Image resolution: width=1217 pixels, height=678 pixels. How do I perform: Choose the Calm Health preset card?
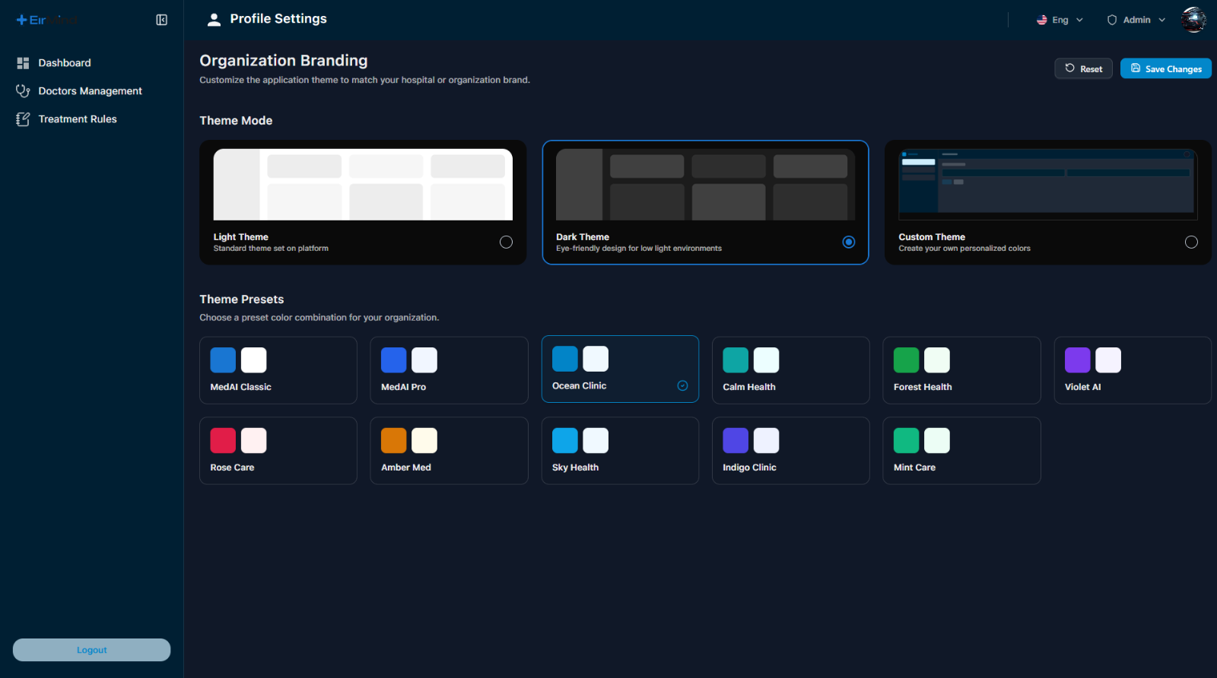(x=791, y=370)
